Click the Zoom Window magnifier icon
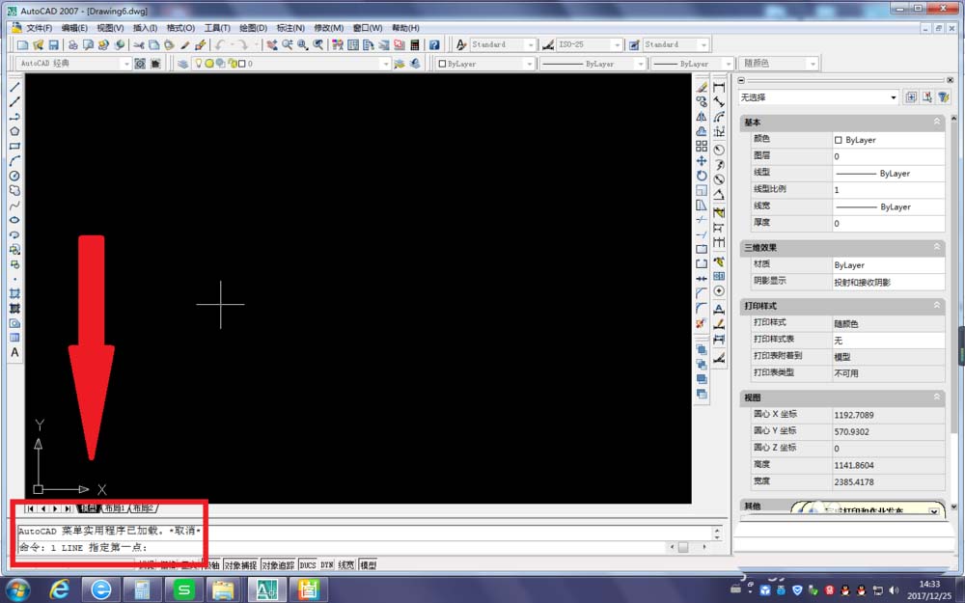This screenshot has height=603, width=965. [302, 45]
